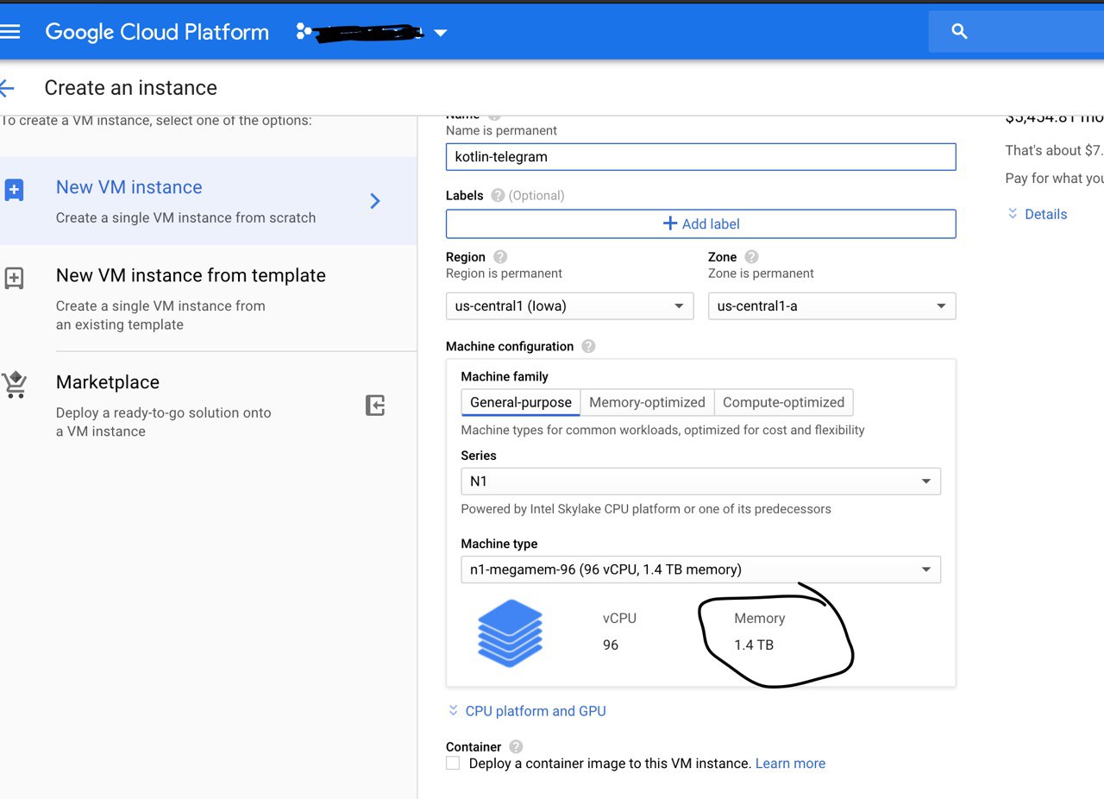Edit the kotlin-telegram name field
Viewport: 1104px width, 799px height.
tap(700, 157)
